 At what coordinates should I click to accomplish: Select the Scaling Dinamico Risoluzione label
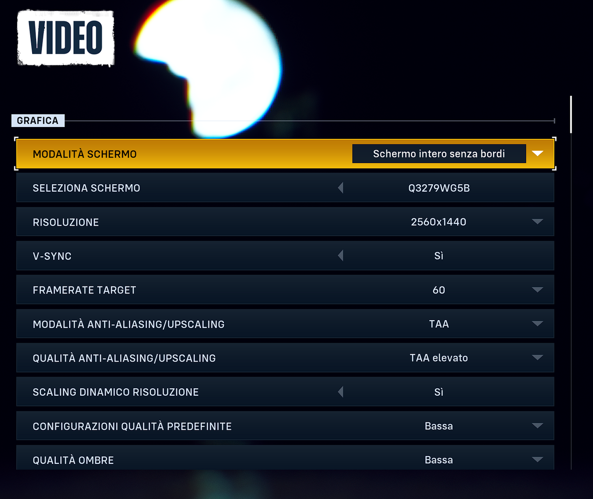point(116,392)
